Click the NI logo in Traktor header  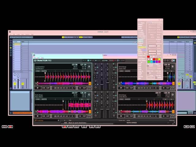point(35,61)
